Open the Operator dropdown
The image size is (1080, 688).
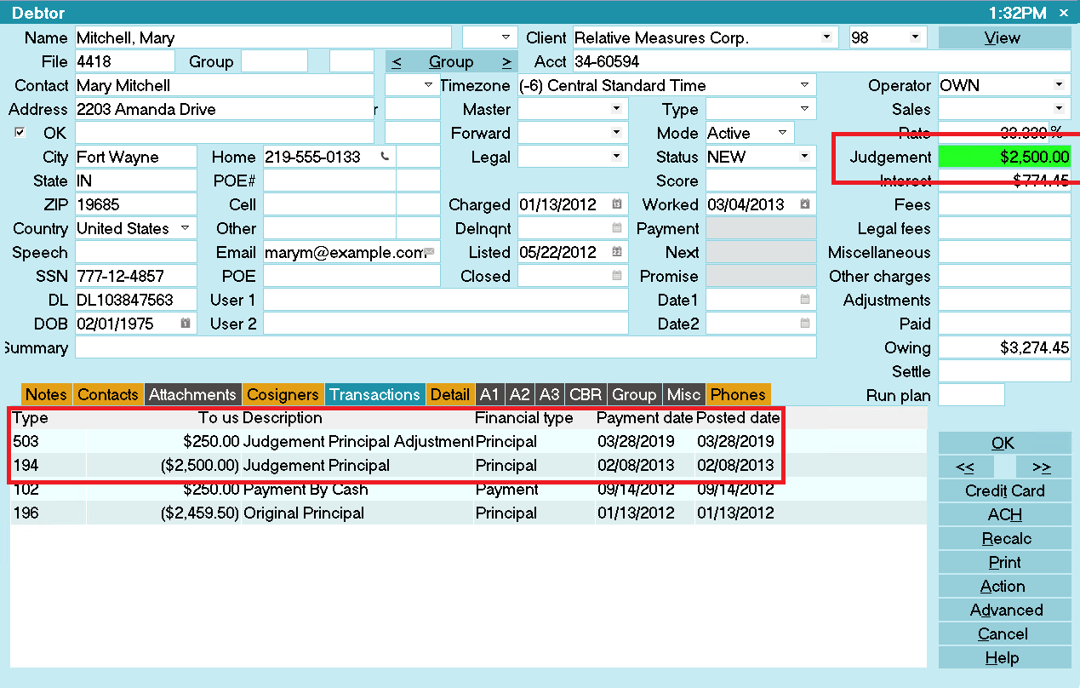pos(1059,85)
